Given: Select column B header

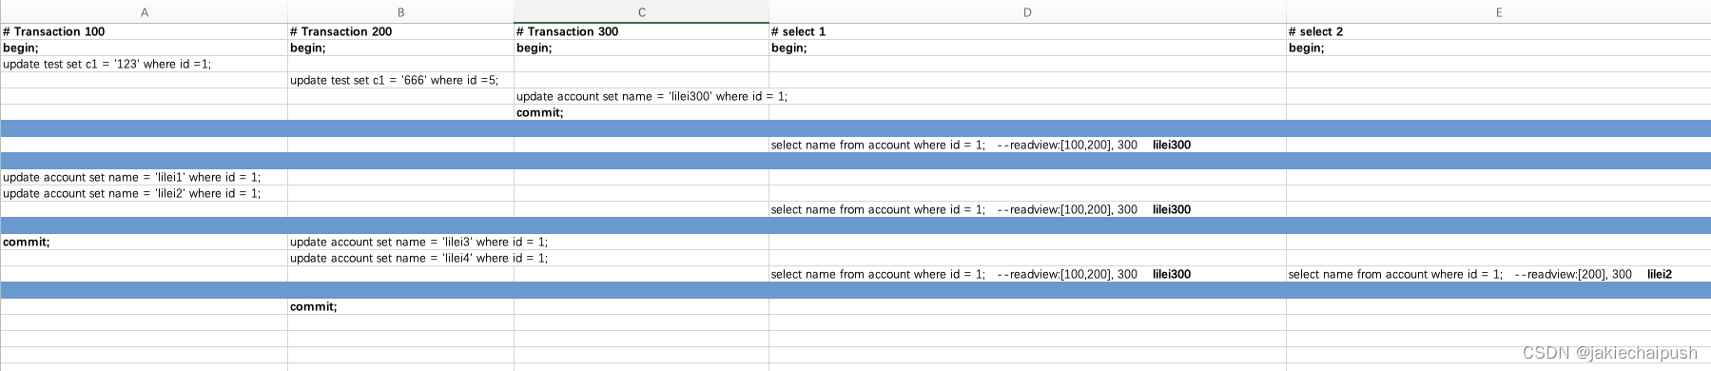Looking at the screenshot, I should point(400,12).
